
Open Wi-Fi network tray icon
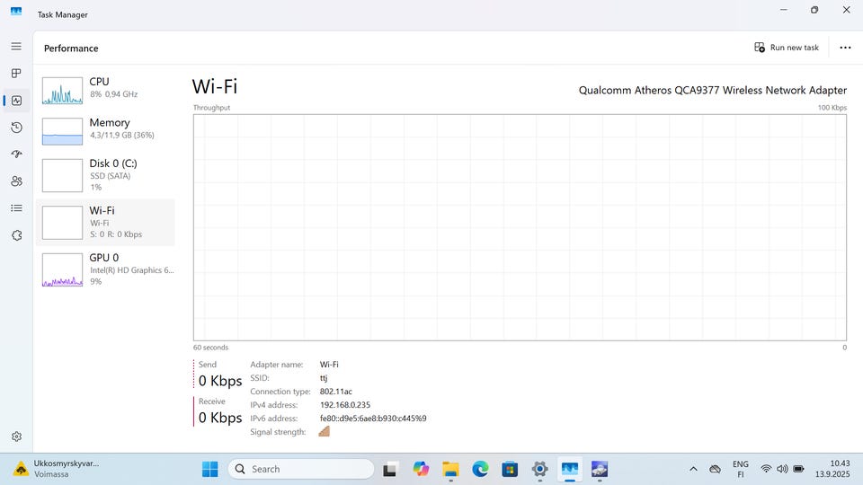(x=766, y=469)
